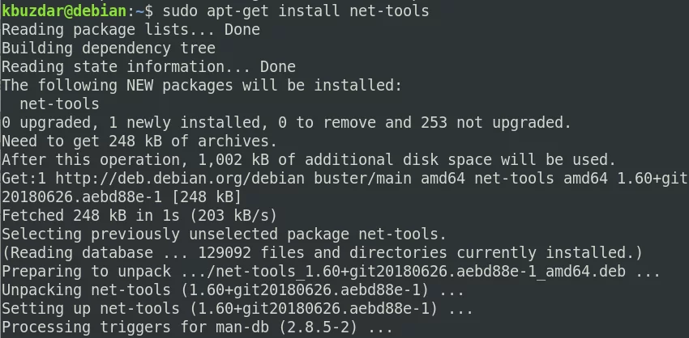
Task: Click 'Fetched 248 kB in 1s' line
Action: point(139,216)
